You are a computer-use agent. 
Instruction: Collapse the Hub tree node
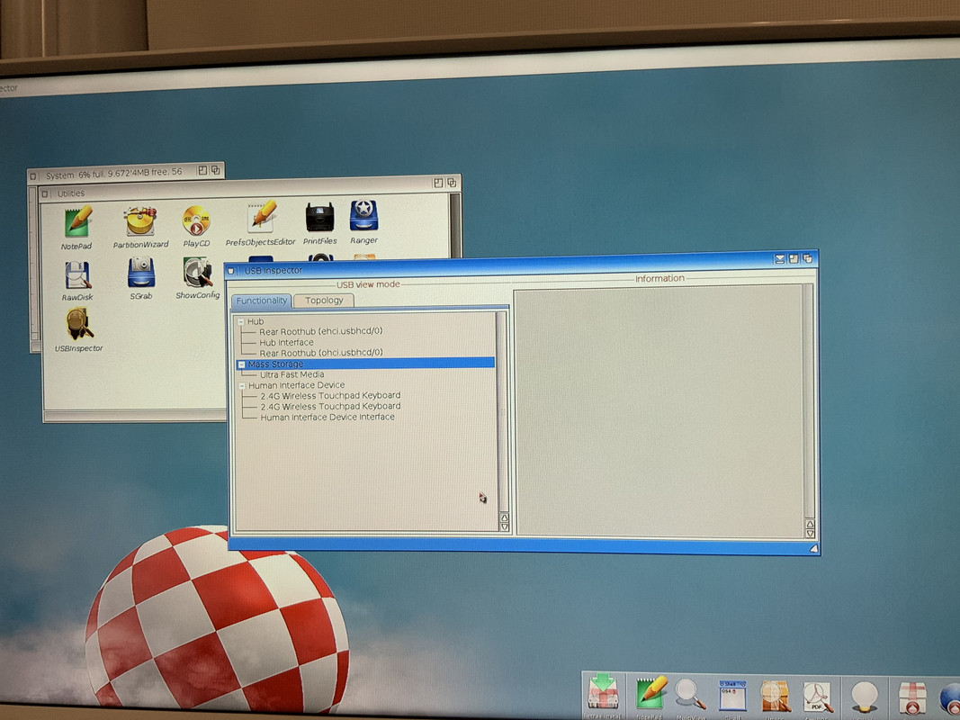240,321
